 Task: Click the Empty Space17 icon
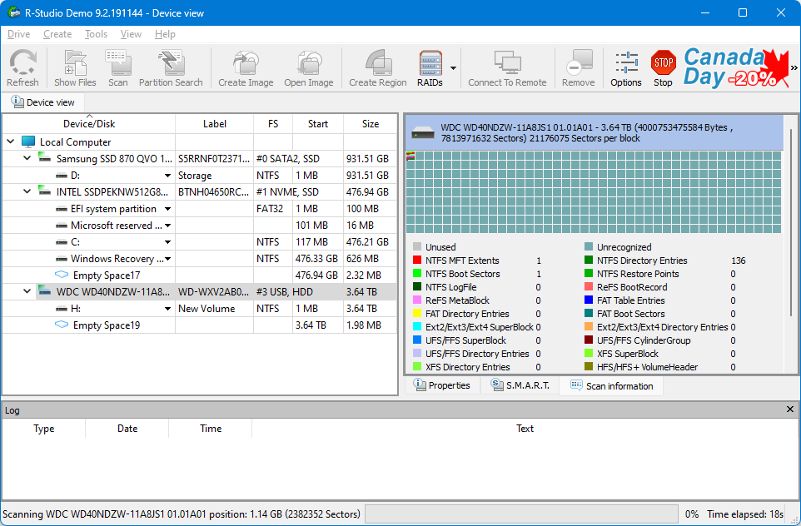pyautogui.click(x=62, y=275)
